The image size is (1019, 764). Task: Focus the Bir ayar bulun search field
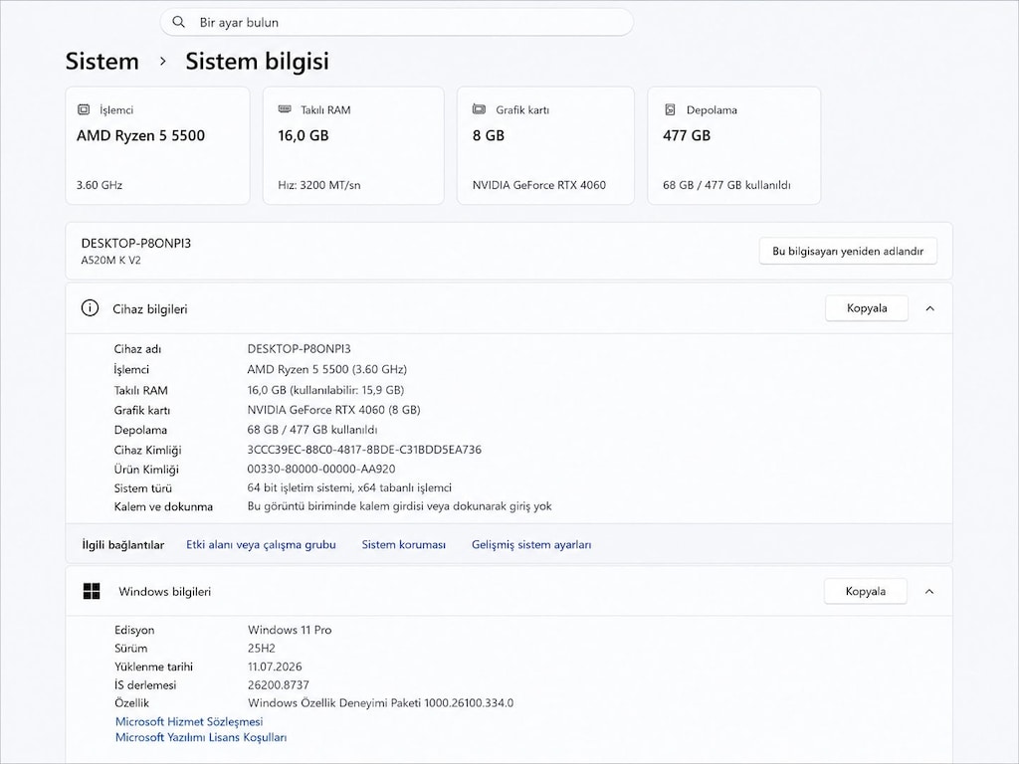click(x=396, y=22)
